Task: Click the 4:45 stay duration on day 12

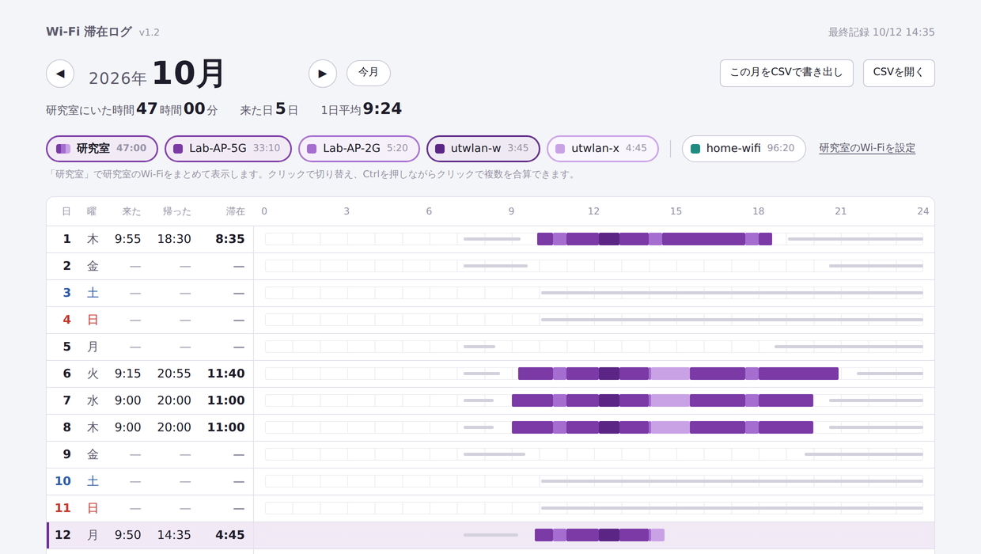Action: pos(230,535)
